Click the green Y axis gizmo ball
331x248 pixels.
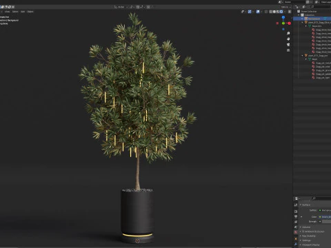pos(283,23)
